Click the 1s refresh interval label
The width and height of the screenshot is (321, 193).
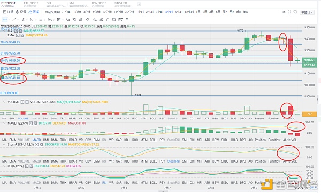(284, 12)
